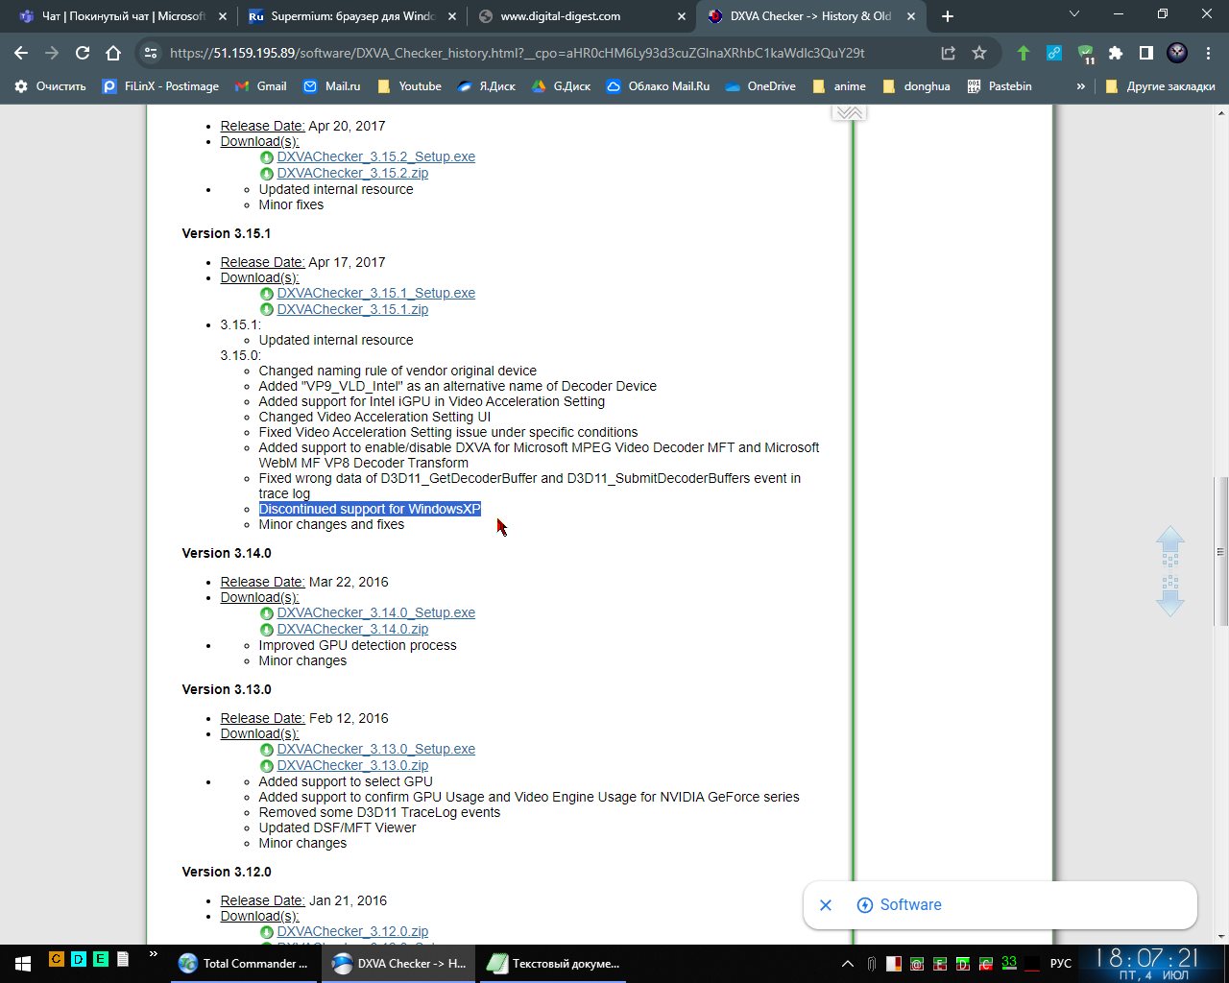1229x983 pixels.
Task: Download DXVAChecker_3.15.1.zip
Action: (x=352, y=309)
